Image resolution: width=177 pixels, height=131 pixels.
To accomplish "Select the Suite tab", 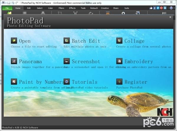I will coord(127,8).
